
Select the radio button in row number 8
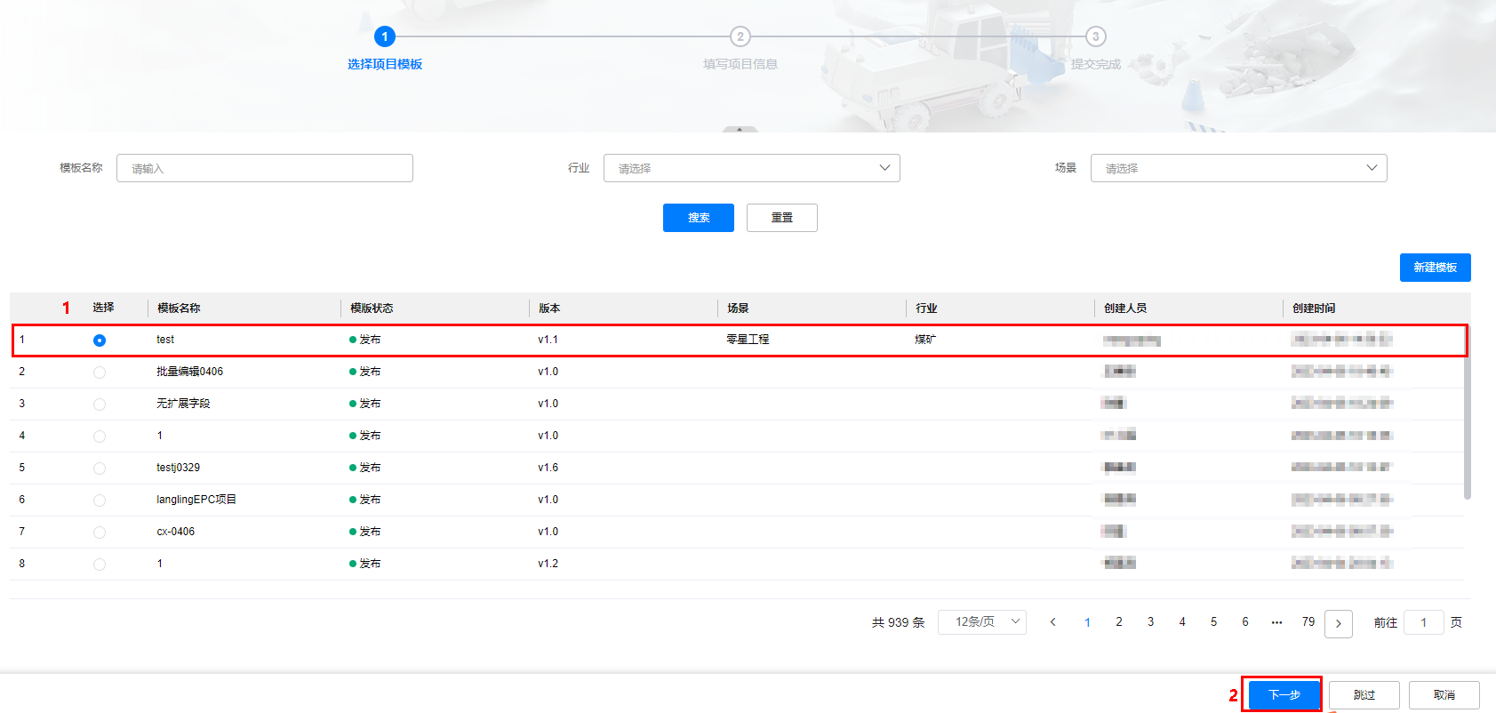(100, 565)
